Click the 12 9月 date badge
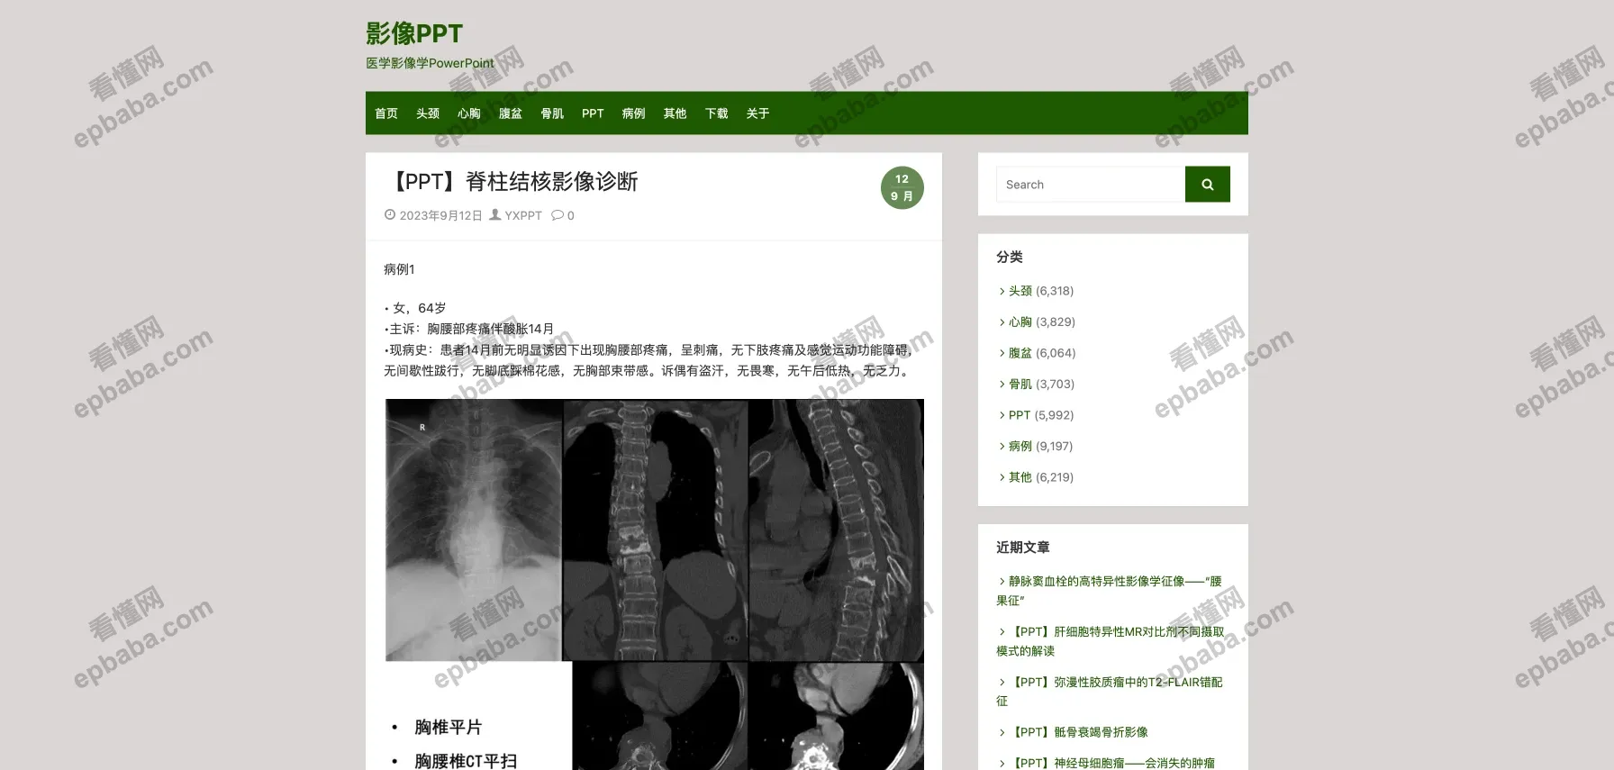Image resolution: width=1614 pixels, height=770 pixels. [x=902, y=187]
